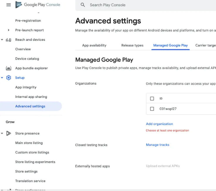Collapse the Reach and devices section arrow
Screen dimensions: 216x191
click(x=2, y=40)
